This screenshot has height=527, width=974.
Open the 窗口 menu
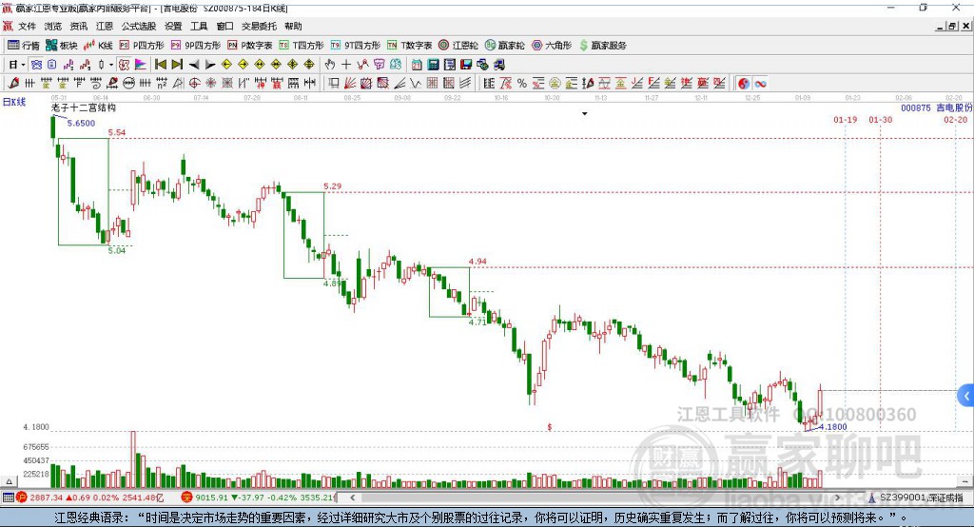coord(224,26)
